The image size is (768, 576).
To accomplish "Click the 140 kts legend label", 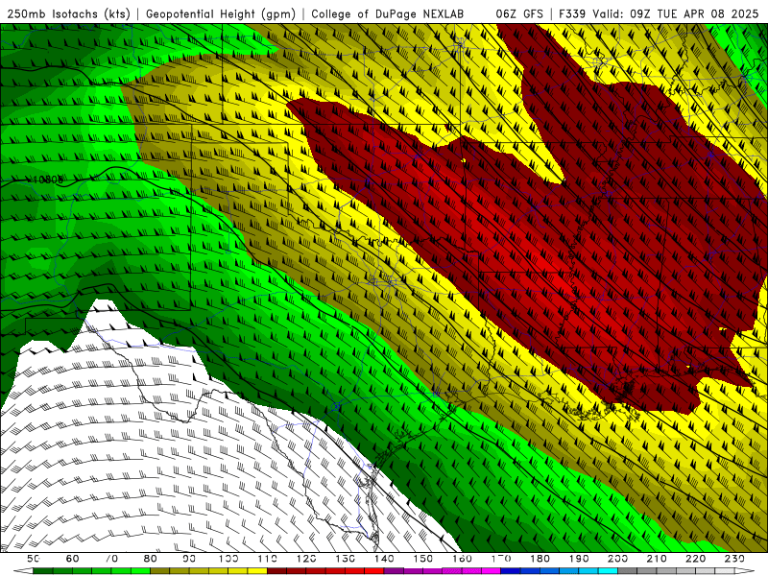I will pos(384,559).
